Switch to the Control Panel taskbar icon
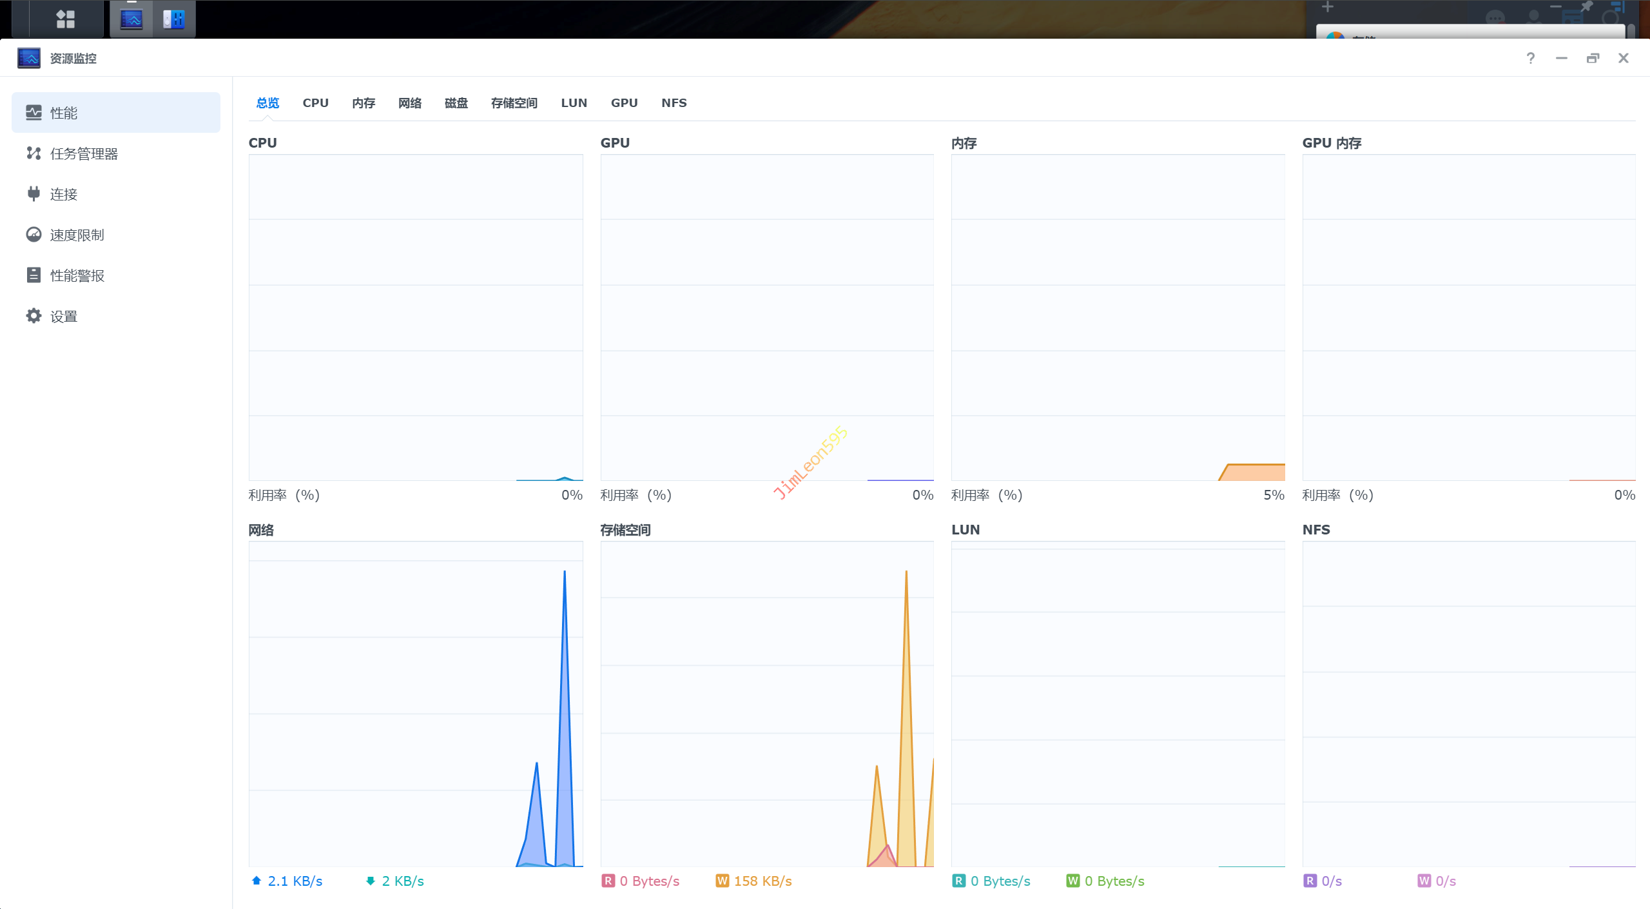 (174, 19)
